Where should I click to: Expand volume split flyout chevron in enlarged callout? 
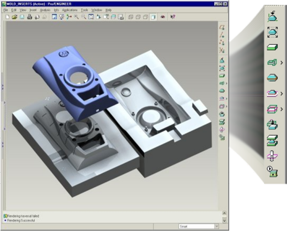(x=282, y=109)
